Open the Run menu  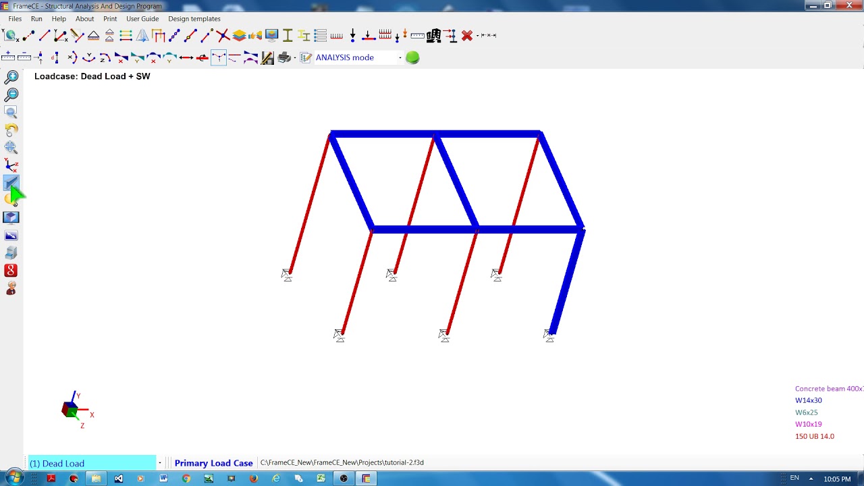pos(36,19)
